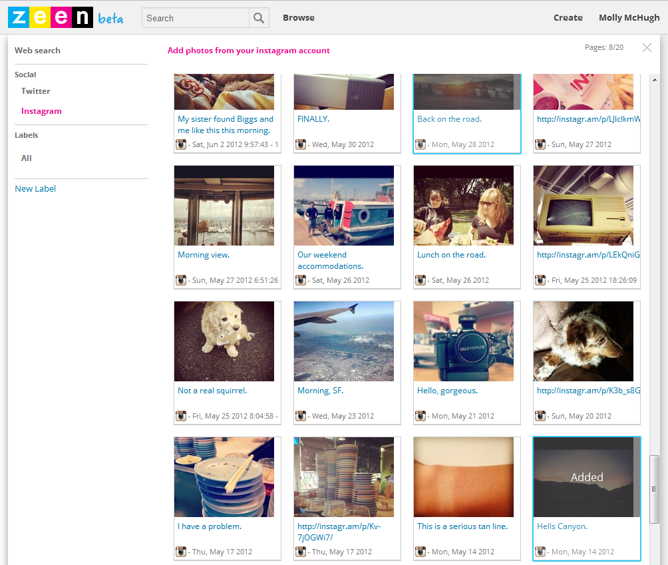Image resolution: width=668 pixels, height=565 pixels.
Task: Select Web search in sidebar
Action: click(x=37, y=51)
